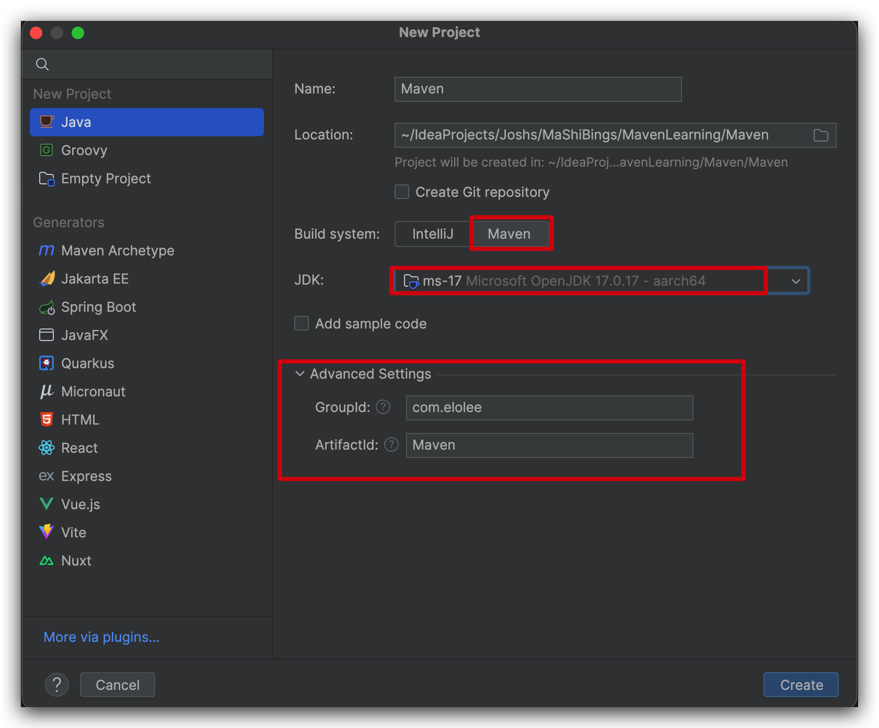Select the JavaFX generator label

[x=85, y=335]
